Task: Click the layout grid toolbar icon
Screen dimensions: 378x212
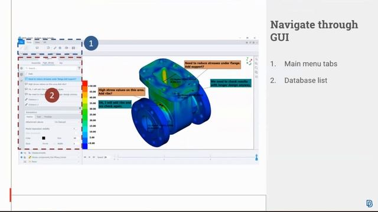Action: [73, 48]
